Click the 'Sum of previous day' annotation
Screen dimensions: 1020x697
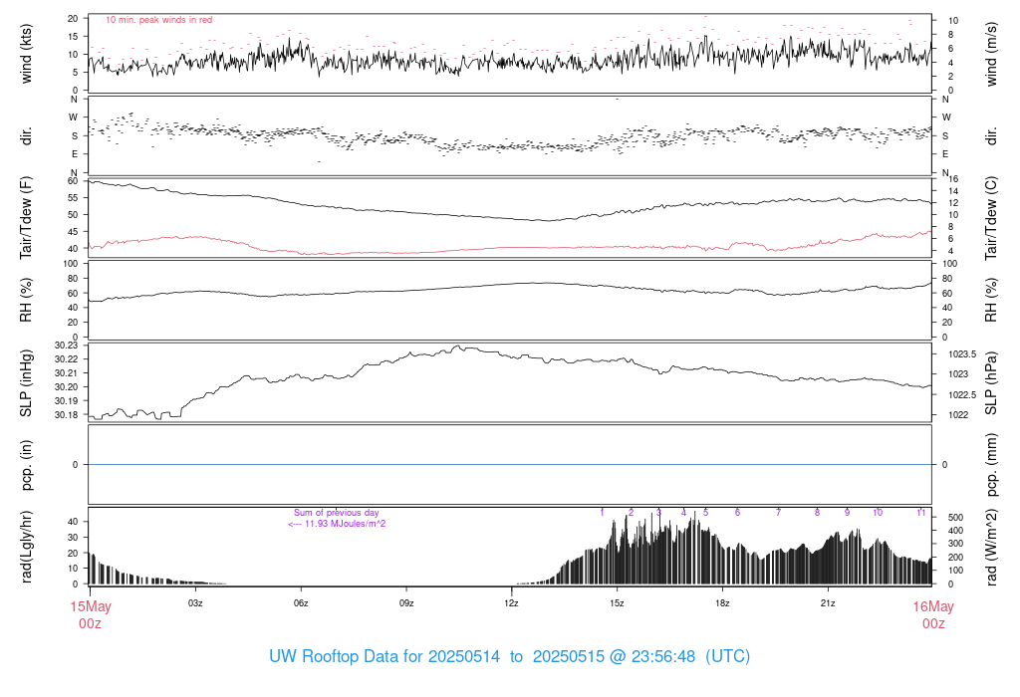(x=336, y=513)
